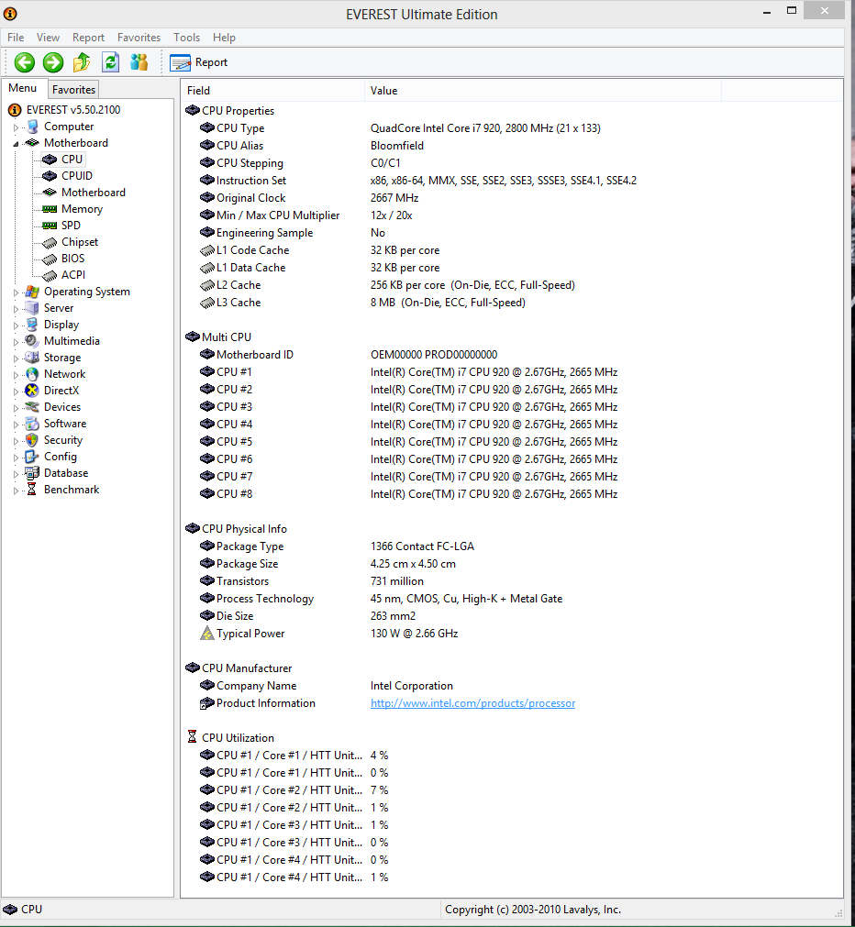This screenshot has width=855, height=927.
Task: Expand the Multimedia tree node
Action: pyautogui.click(x=16, y=342)
